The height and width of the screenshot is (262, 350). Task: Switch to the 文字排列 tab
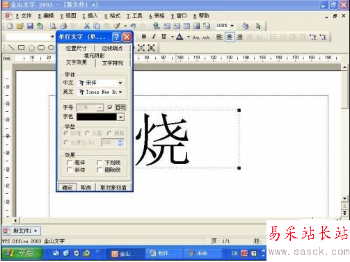(113, 63)
